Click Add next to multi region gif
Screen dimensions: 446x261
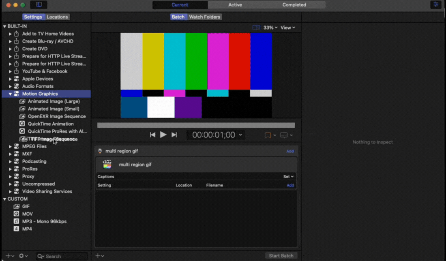[290, 151]
